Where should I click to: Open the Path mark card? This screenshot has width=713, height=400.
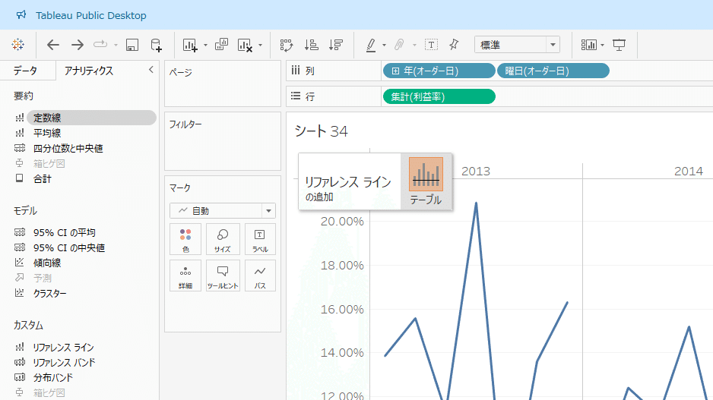260,276
